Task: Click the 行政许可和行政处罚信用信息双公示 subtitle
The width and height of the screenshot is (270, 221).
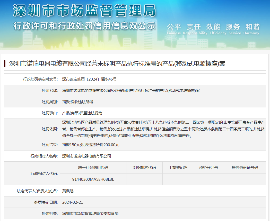Action: [84, 26]
